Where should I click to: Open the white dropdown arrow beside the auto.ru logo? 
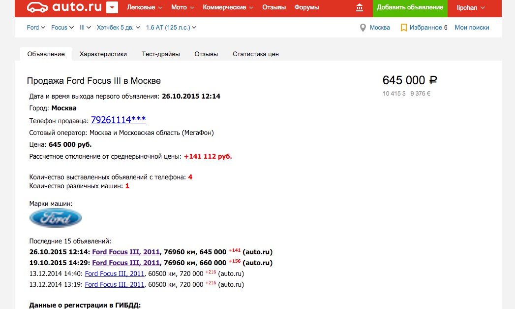pos(112,7)
